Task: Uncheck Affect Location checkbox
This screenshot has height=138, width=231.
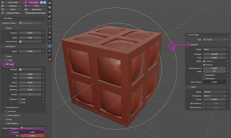Action: [204, 61]
